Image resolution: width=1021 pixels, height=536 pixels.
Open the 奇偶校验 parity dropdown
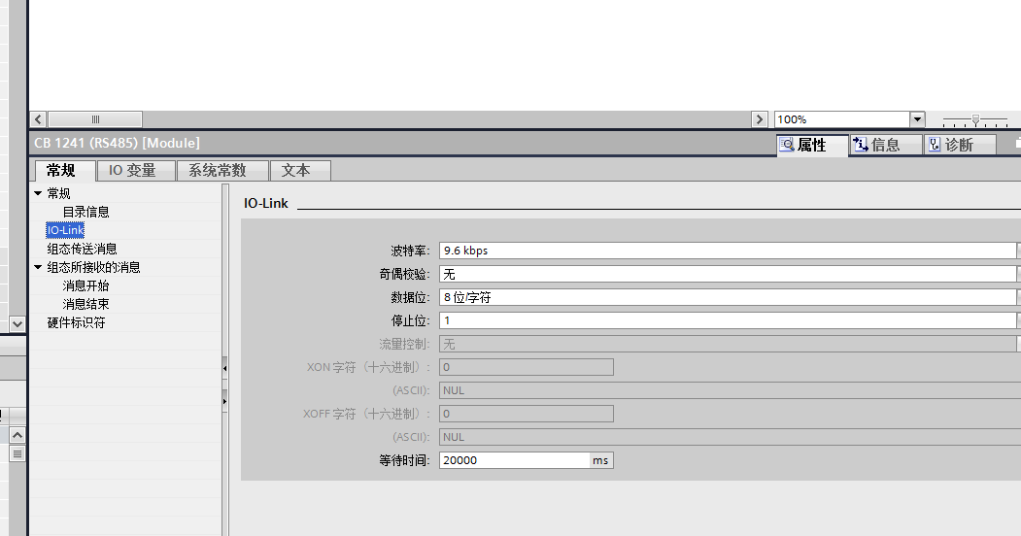coord(1017,274)
